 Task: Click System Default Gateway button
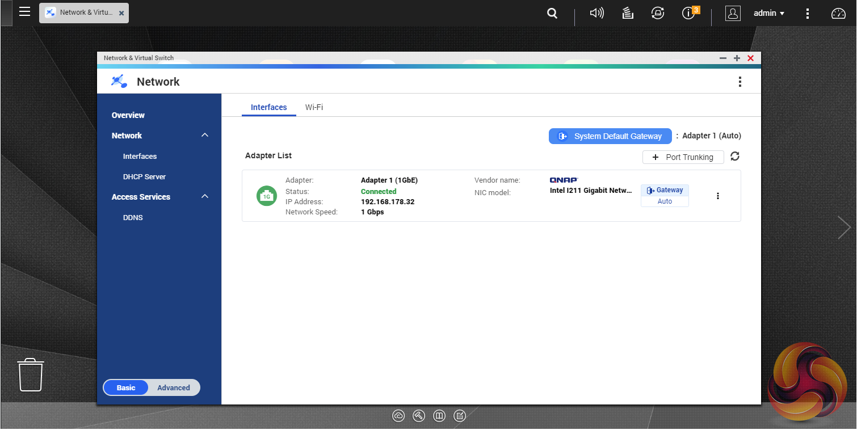coord(610,136)
